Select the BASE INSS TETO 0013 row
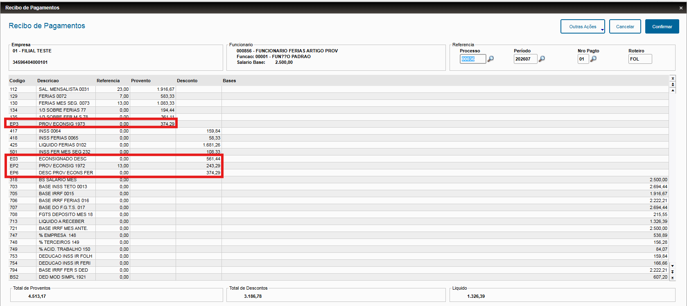687x306 pixels. click(x=339, y=187)
